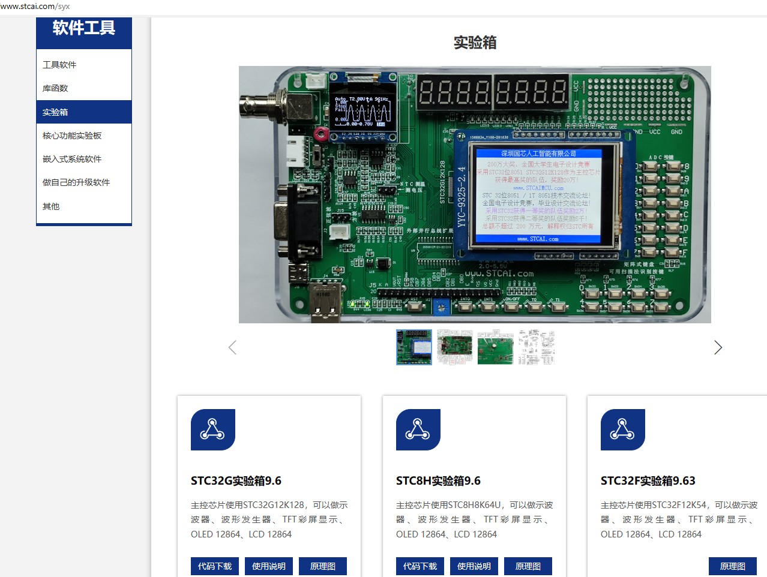Select third carousel thumbnail green PCB

496,347
